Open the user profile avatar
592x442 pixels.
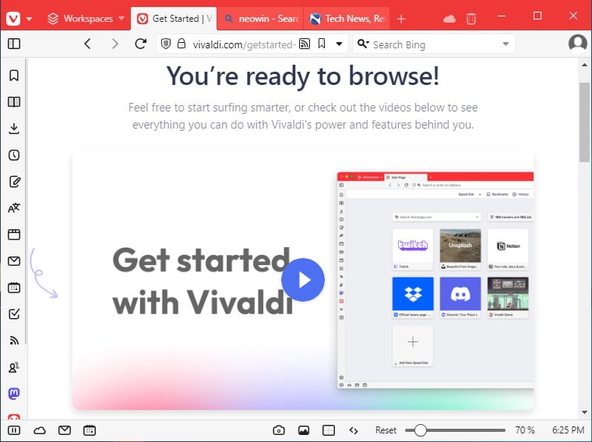[x=578, y=43]
